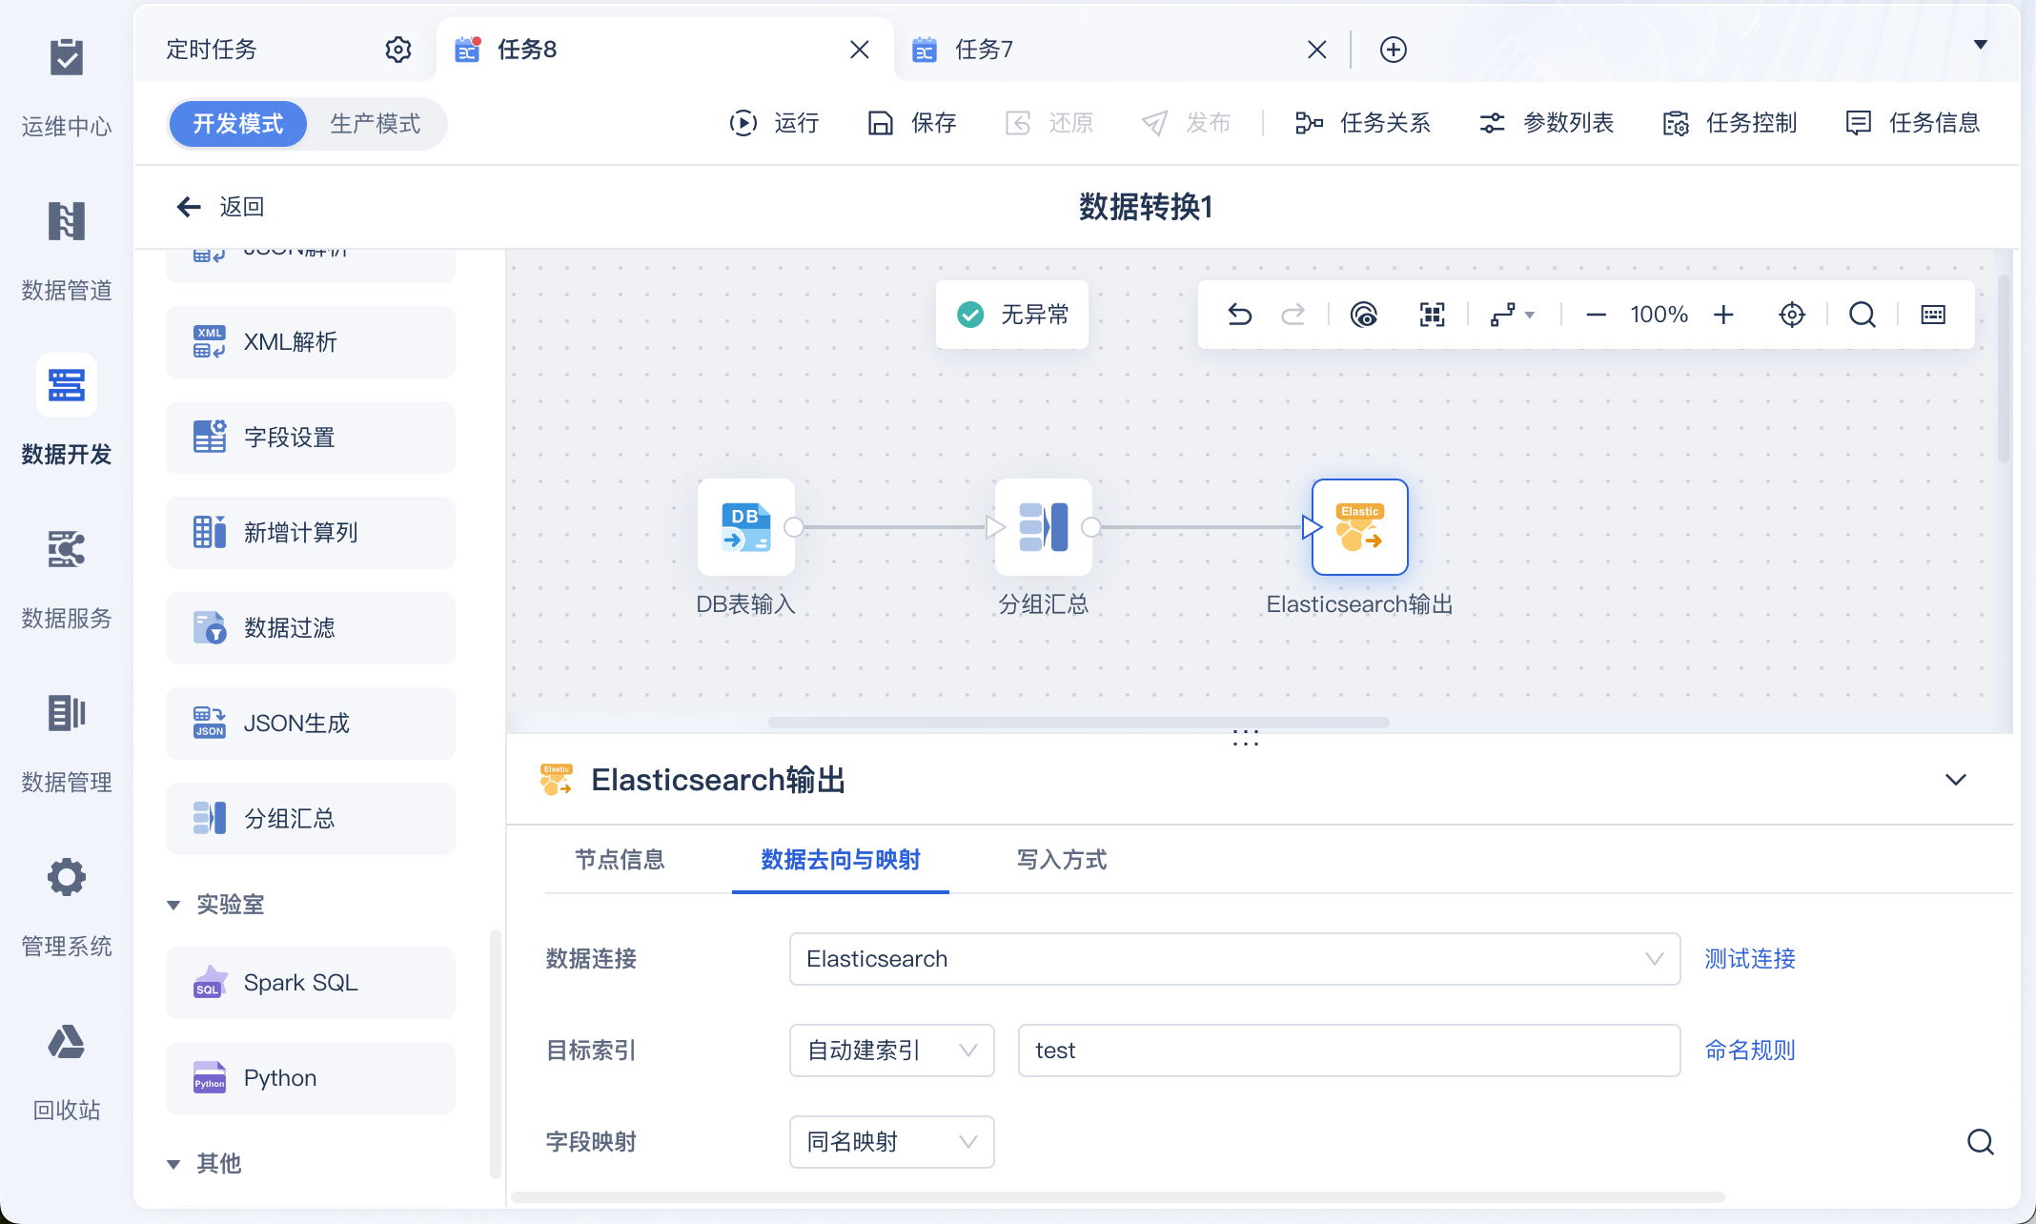This screenshot has width=2036, height=1224.
Task: Open the canvas search magnifier
Action: click(1862, 315)
